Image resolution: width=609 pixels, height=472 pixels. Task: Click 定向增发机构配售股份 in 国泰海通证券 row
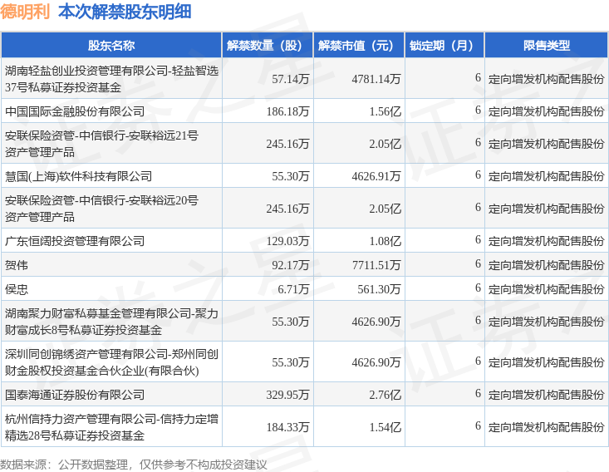pos(546,395)
